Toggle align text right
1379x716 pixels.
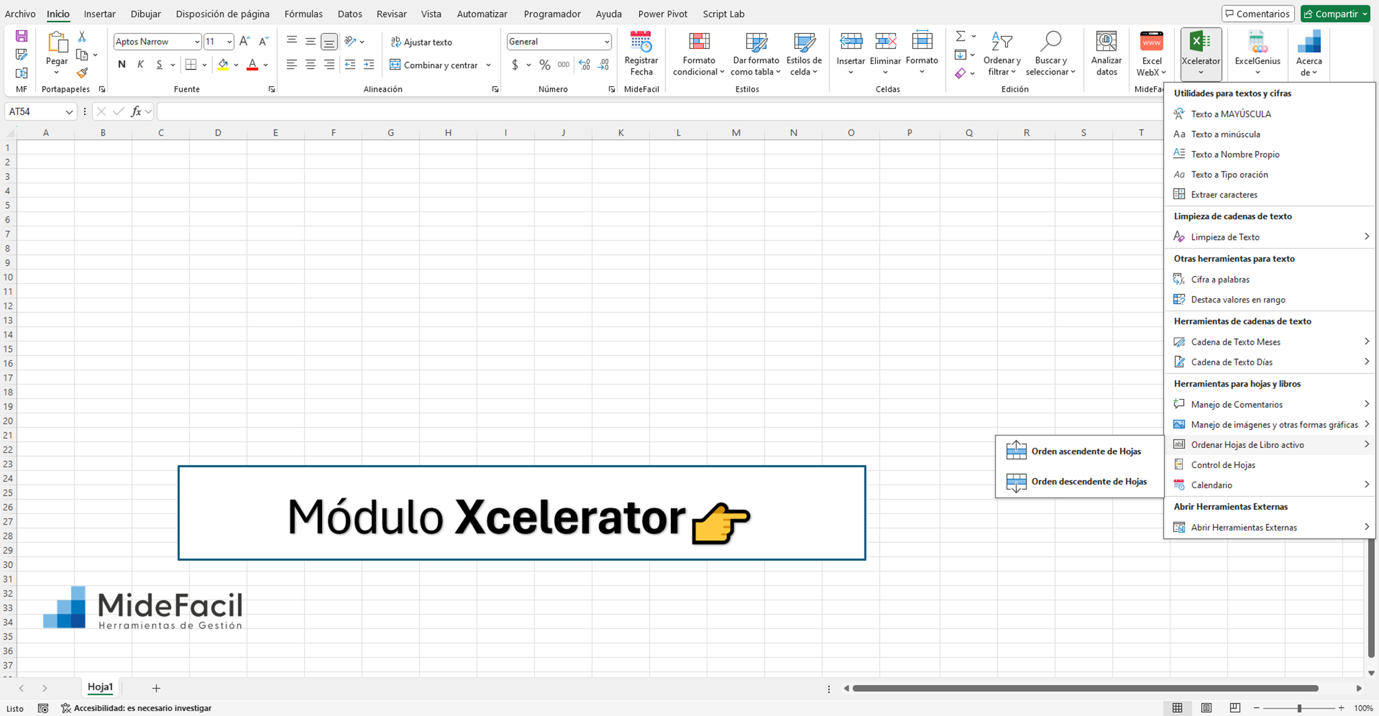coord(330,65)
